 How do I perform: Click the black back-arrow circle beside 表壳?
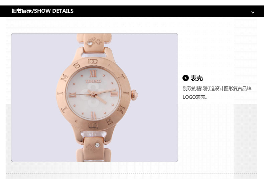coord(185,78)
